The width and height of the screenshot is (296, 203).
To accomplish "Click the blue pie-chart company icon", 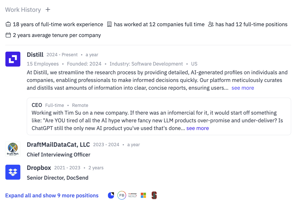I will coord(111,195).
